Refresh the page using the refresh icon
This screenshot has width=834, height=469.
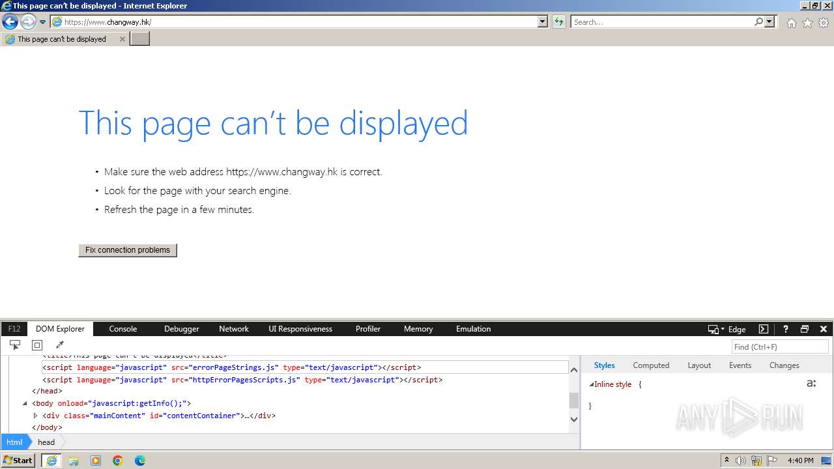click(x=558, y=21)
